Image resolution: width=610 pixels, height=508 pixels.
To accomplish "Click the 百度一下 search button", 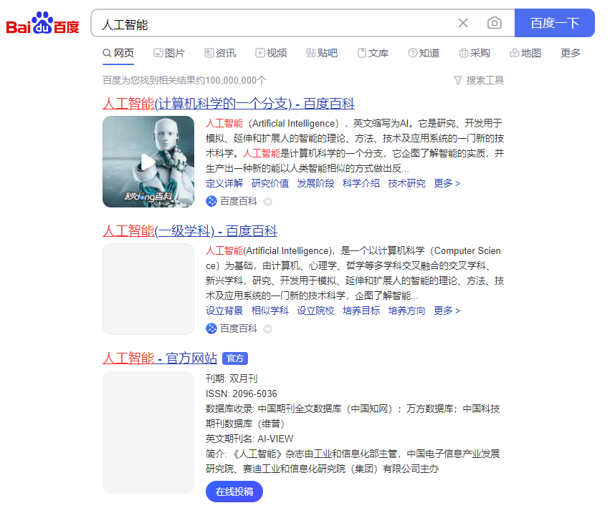I will pos(554,23).
